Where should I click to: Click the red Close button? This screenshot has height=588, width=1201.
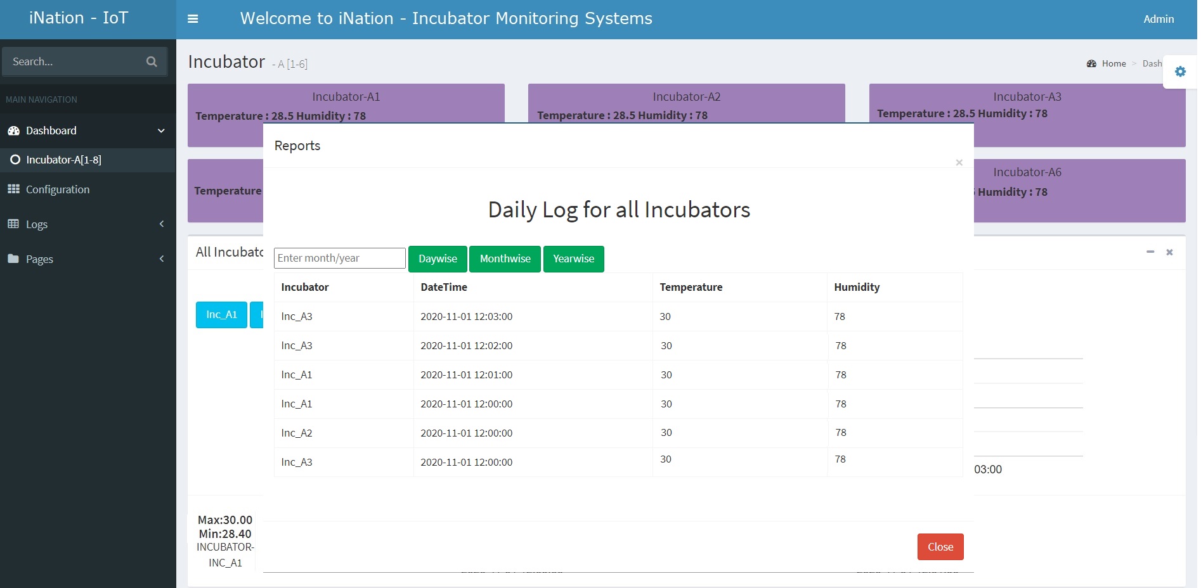[940, 547]
